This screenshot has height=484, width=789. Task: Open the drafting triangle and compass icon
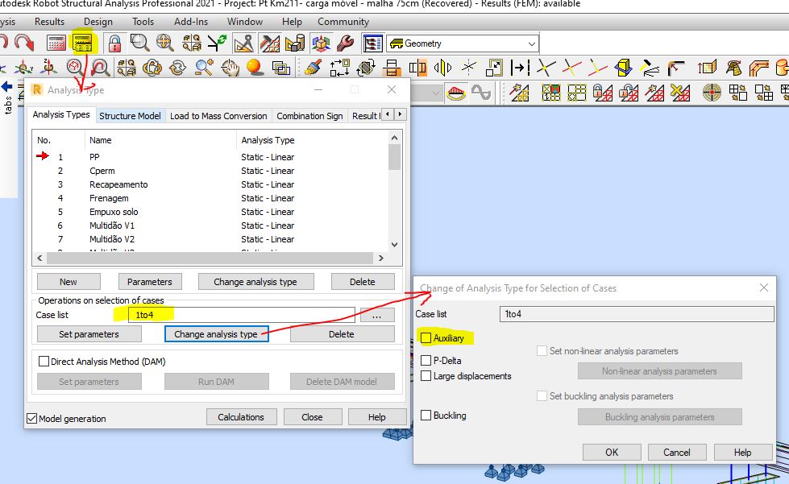(x=243, y=43)
